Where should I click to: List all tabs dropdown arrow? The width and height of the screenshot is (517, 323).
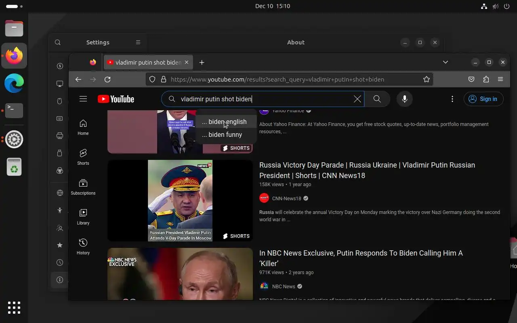[446, 62]
